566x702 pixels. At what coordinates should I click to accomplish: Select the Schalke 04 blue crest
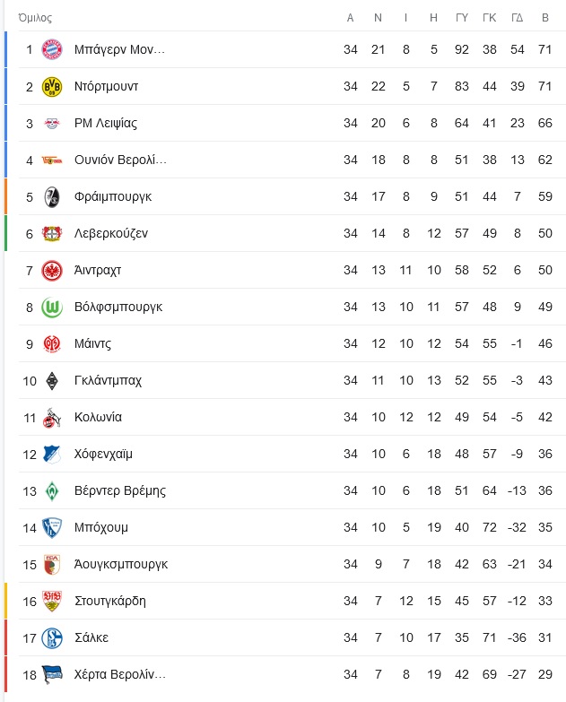[x=52, y=638]
